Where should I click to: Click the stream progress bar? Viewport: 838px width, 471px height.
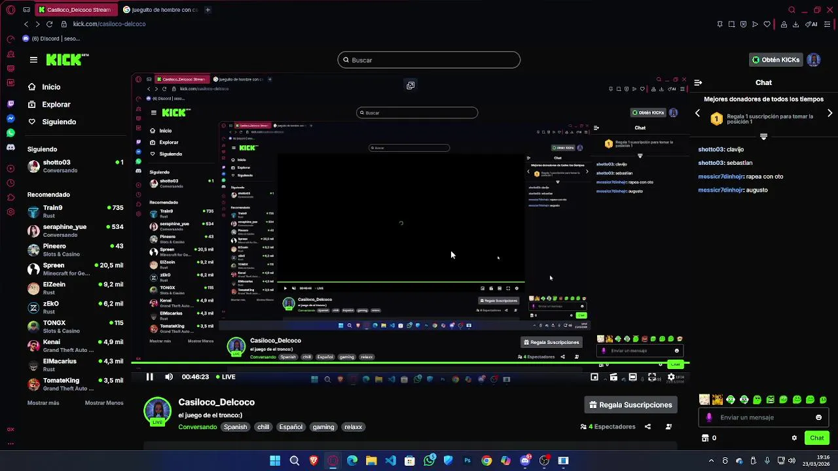[410, 362]
